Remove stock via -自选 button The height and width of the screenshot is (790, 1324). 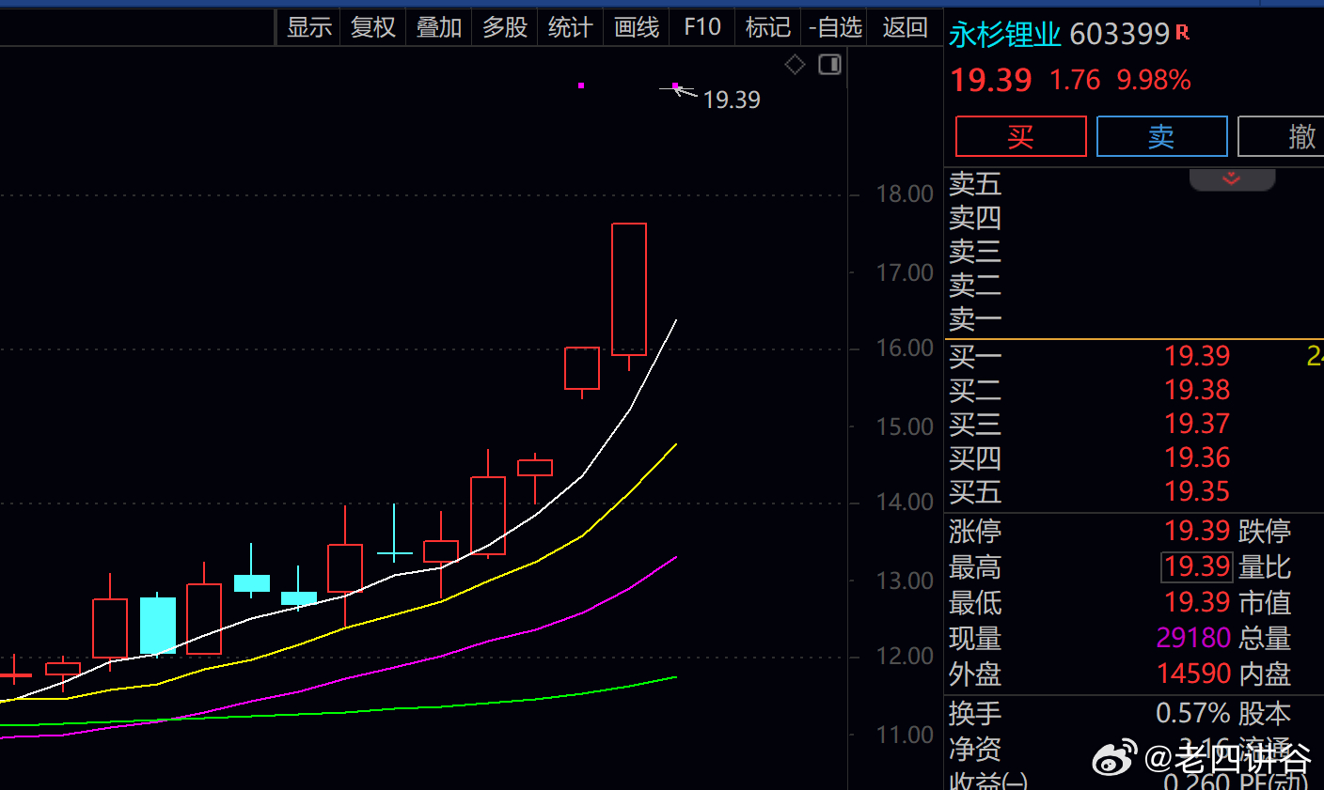[x=836, y=27]
